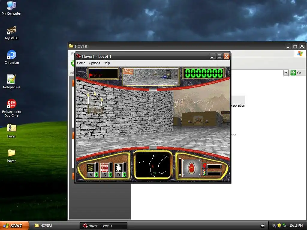Viewport: 307px width, 230px height.
Task: Click the upper black status timer bar
Action: [x=214, y=167]
